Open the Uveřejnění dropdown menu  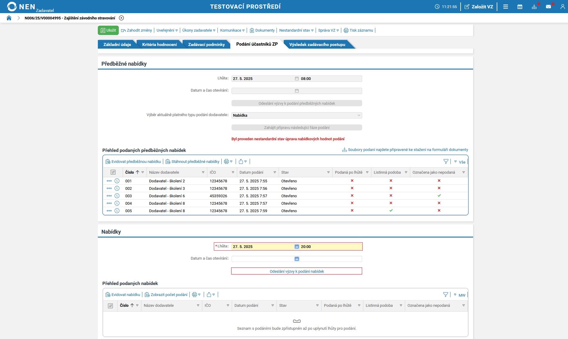[x=167, y=30]
